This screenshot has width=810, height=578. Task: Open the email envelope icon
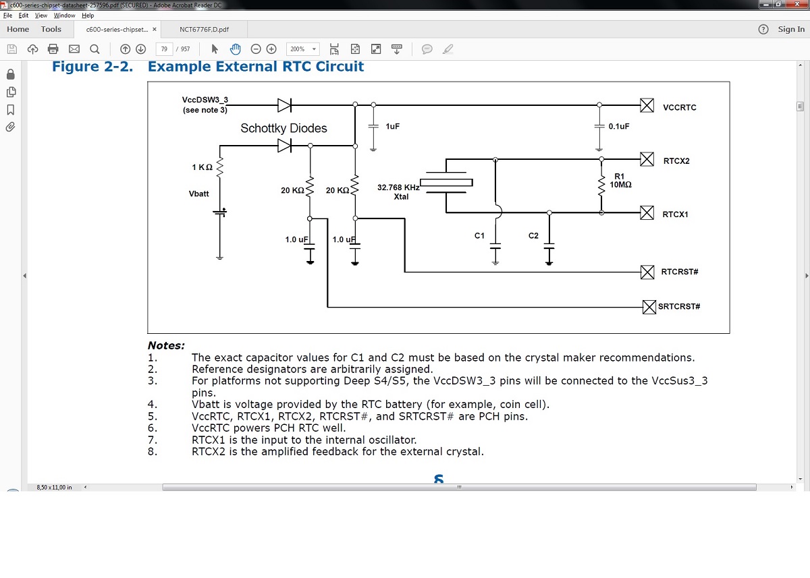tap(74, 49)
